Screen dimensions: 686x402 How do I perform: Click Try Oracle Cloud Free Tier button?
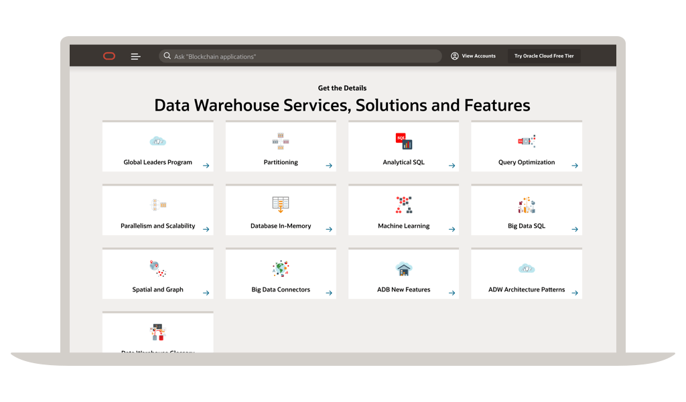(544, 56)
